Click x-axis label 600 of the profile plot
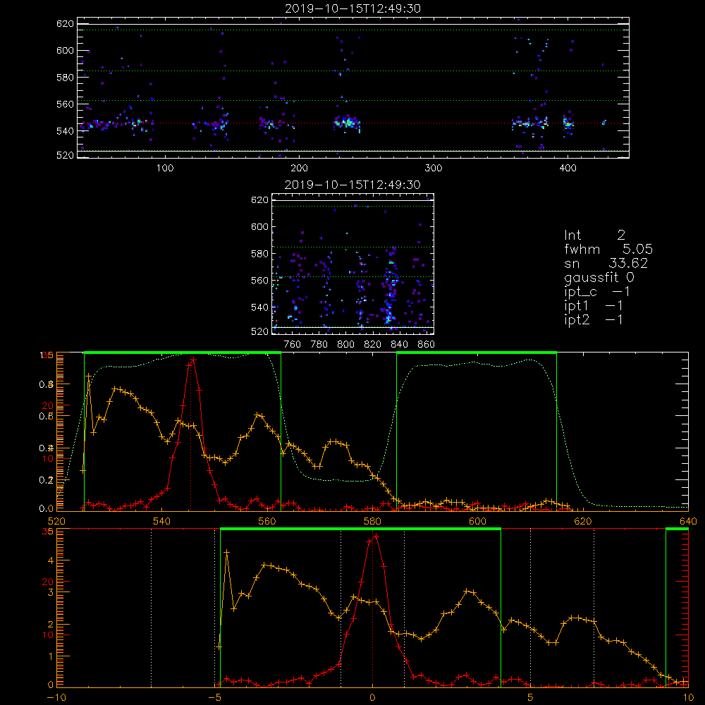705x705 pixels. click(477, 522)
